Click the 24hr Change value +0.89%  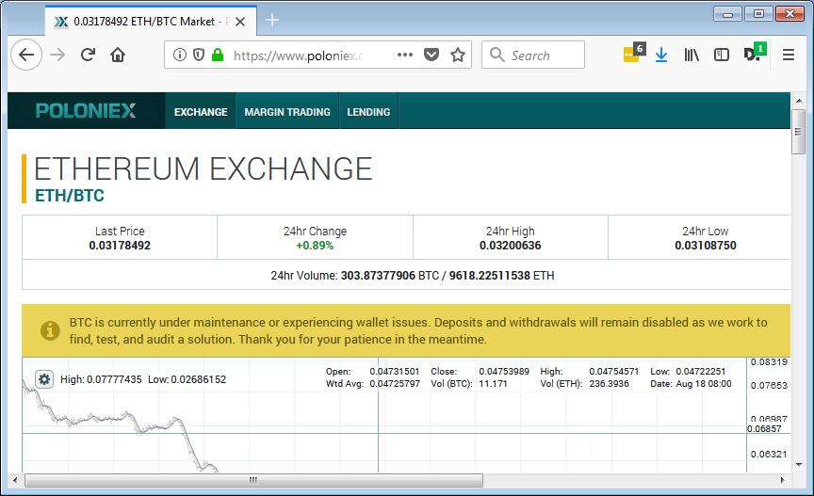[x=315, y=246]
